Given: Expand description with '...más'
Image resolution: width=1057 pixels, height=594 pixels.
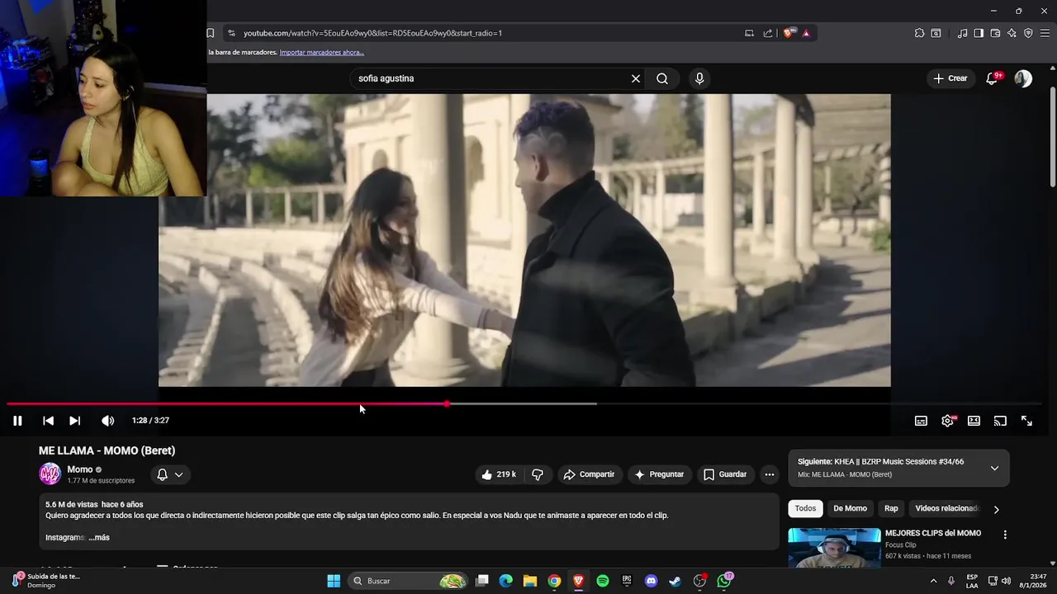Looking at the screenshot, I should pyautogui.click(x=98, y=538).
